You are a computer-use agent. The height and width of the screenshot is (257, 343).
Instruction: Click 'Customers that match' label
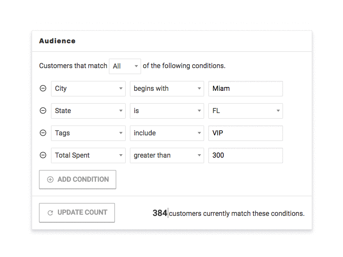[73, 66]
